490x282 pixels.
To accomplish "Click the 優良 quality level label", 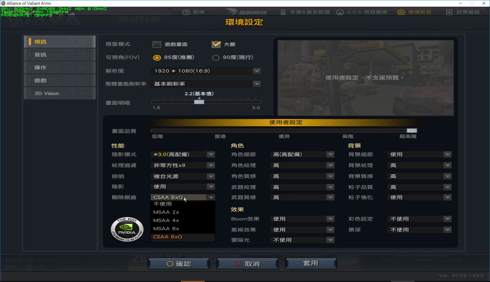I will pyautogui.click(x=284, y=137).
